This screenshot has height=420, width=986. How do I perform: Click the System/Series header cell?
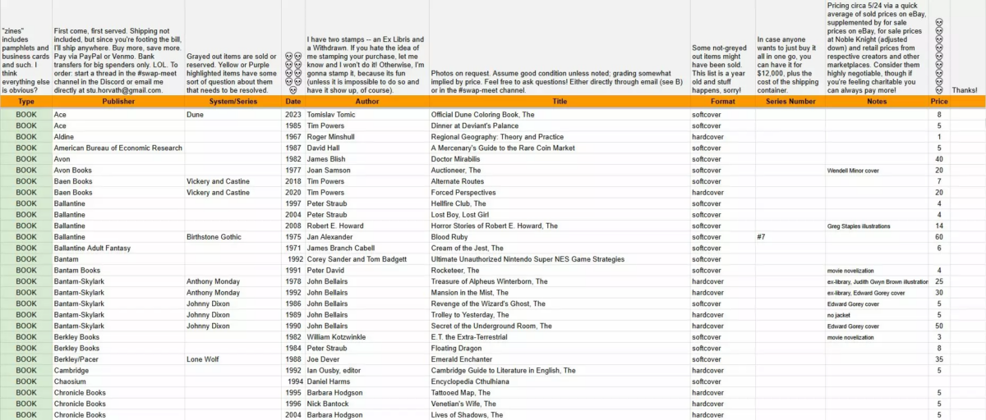tap(233, 102)
